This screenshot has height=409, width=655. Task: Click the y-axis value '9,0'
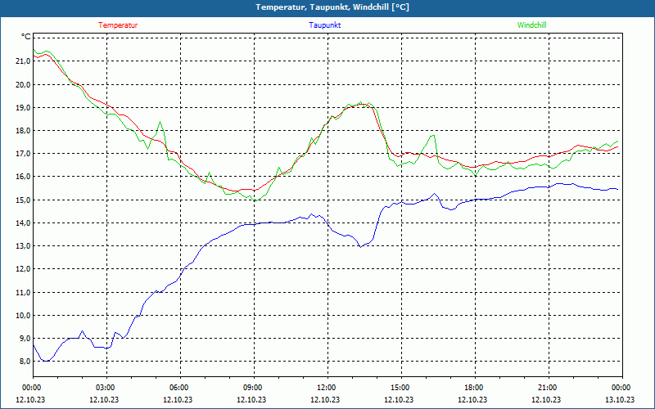[x=25, y=339]
